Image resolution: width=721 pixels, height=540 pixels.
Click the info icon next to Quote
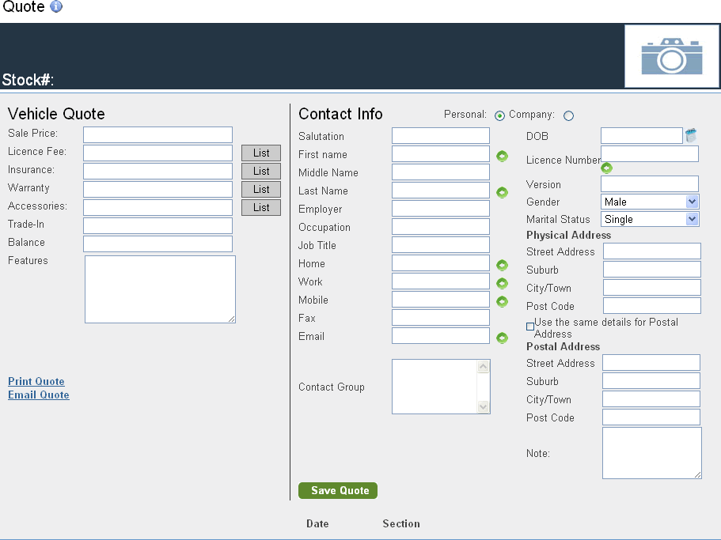point(56,6)
